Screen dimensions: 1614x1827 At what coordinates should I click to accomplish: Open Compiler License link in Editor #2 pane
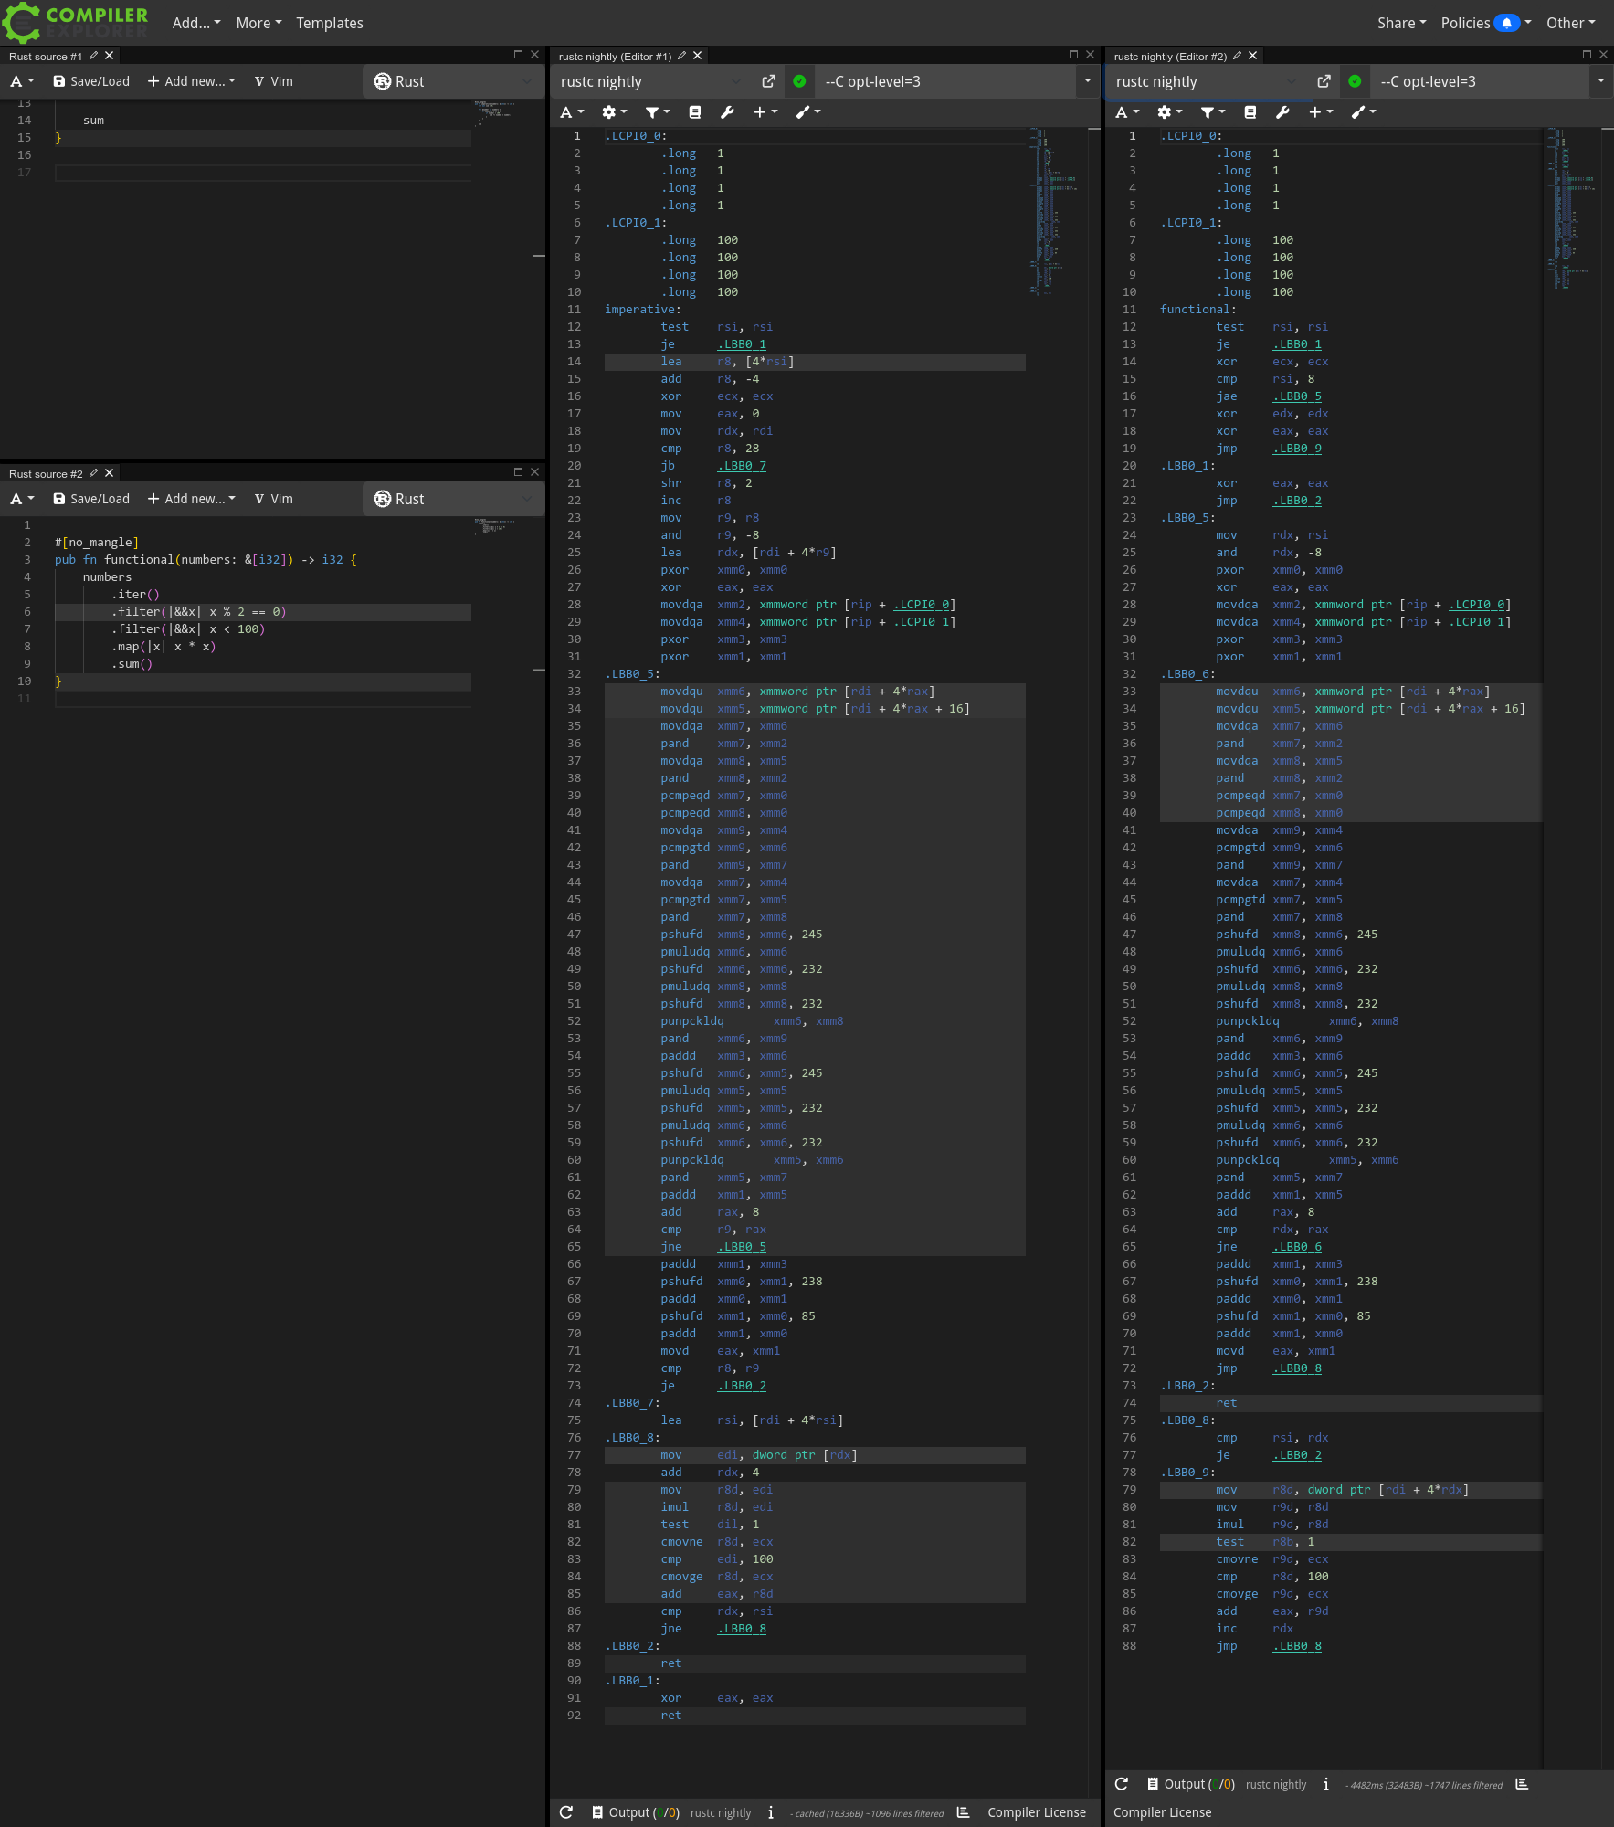tap(1162, 1812)
